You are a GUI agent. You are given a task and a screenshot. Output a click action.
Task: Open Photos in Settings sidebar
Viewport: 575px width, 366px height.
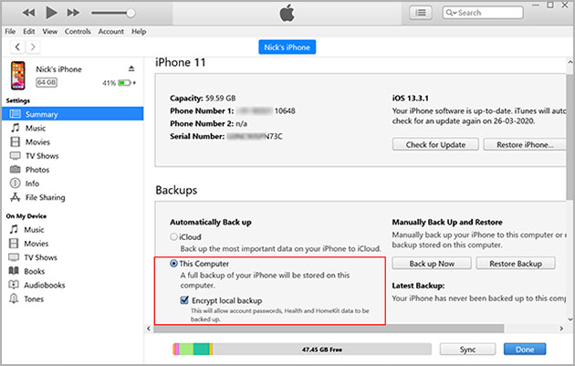pyautogui.click(x=37, y=169)
